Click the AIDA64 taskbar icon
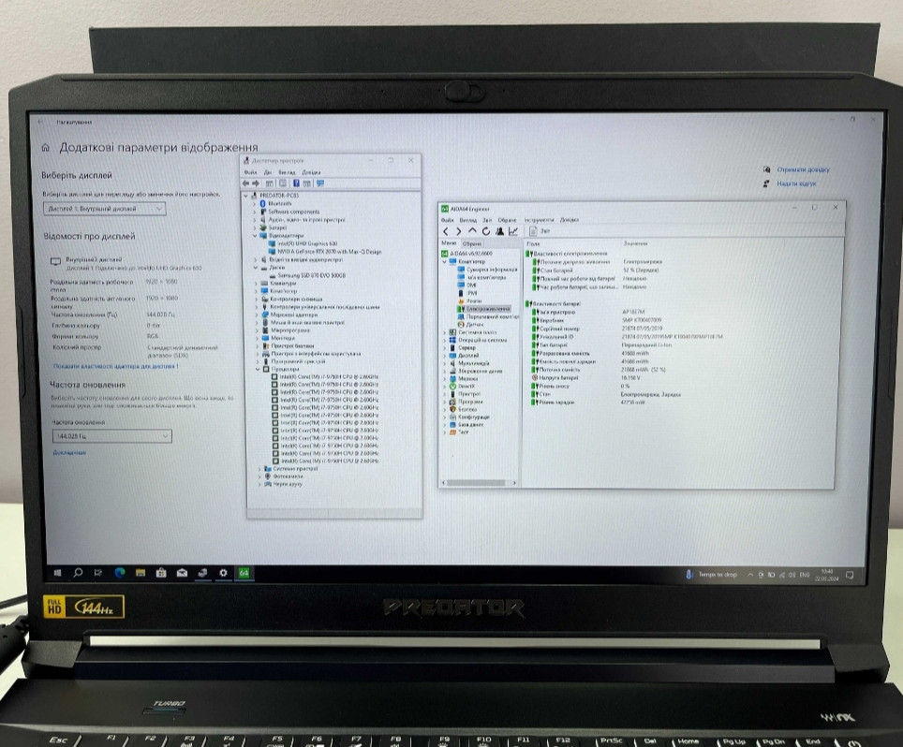Screen dimensions: 903x747 (x=244, y=572)
